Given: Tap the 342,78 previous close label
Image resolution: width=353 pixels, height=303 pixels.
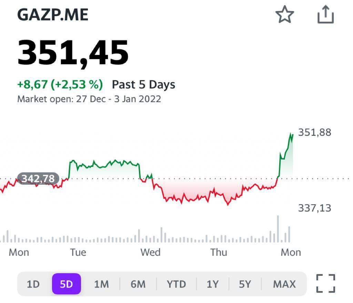Looking at the screenshot, I should tap(38, 179).
